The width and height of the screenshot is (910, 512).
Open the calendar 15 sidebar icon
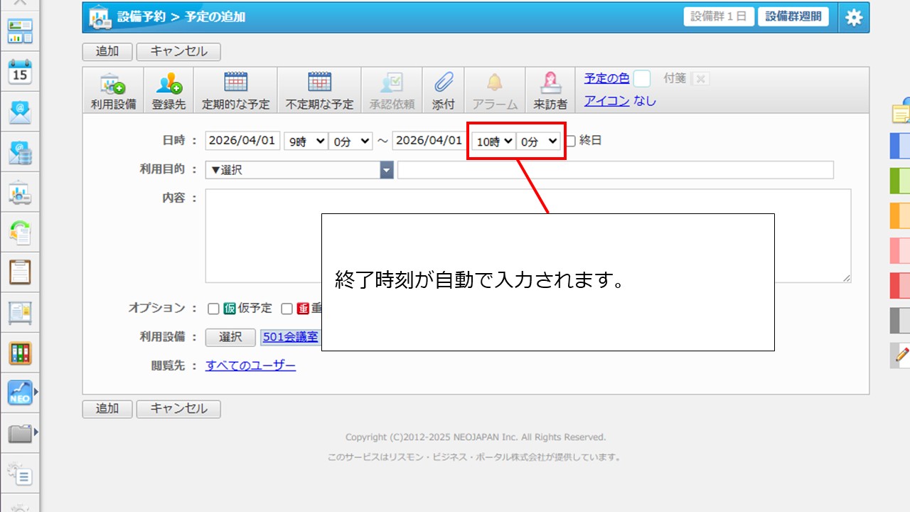(20, 72)
